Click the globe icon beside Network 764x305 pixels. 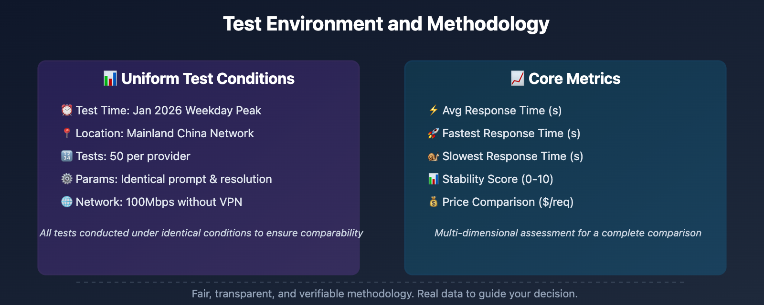[67, 202]
